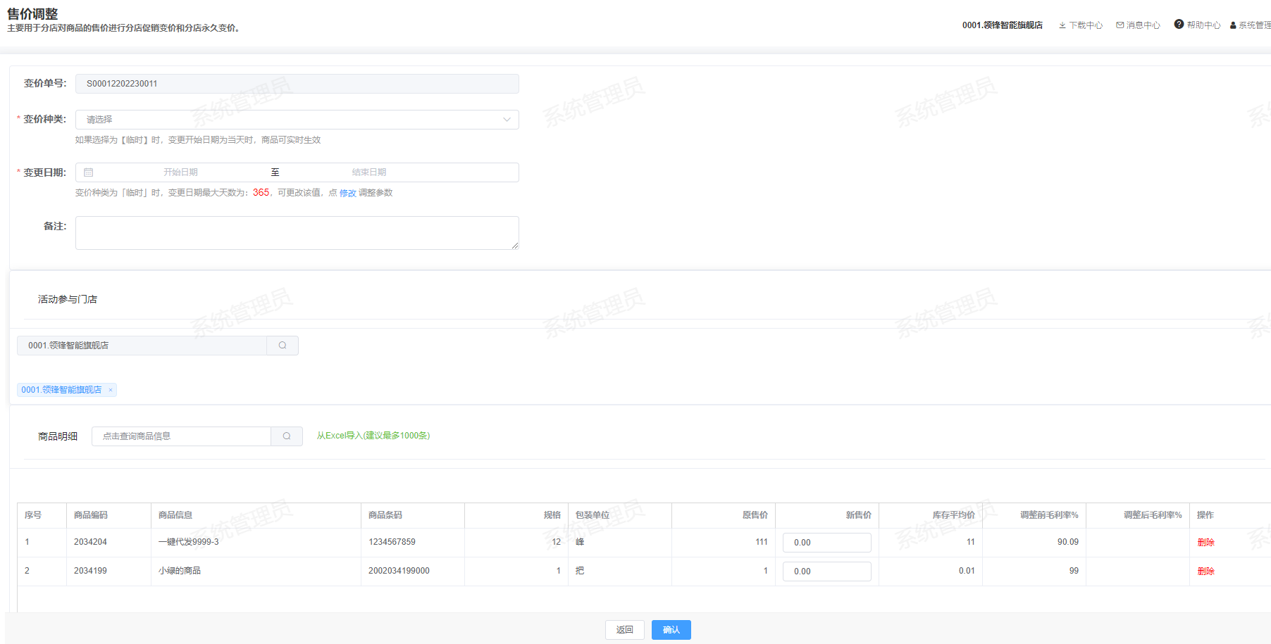Screen dimensions: 1271x644
Task: Click the 返回 button
Action: click(x=625, y=630)
